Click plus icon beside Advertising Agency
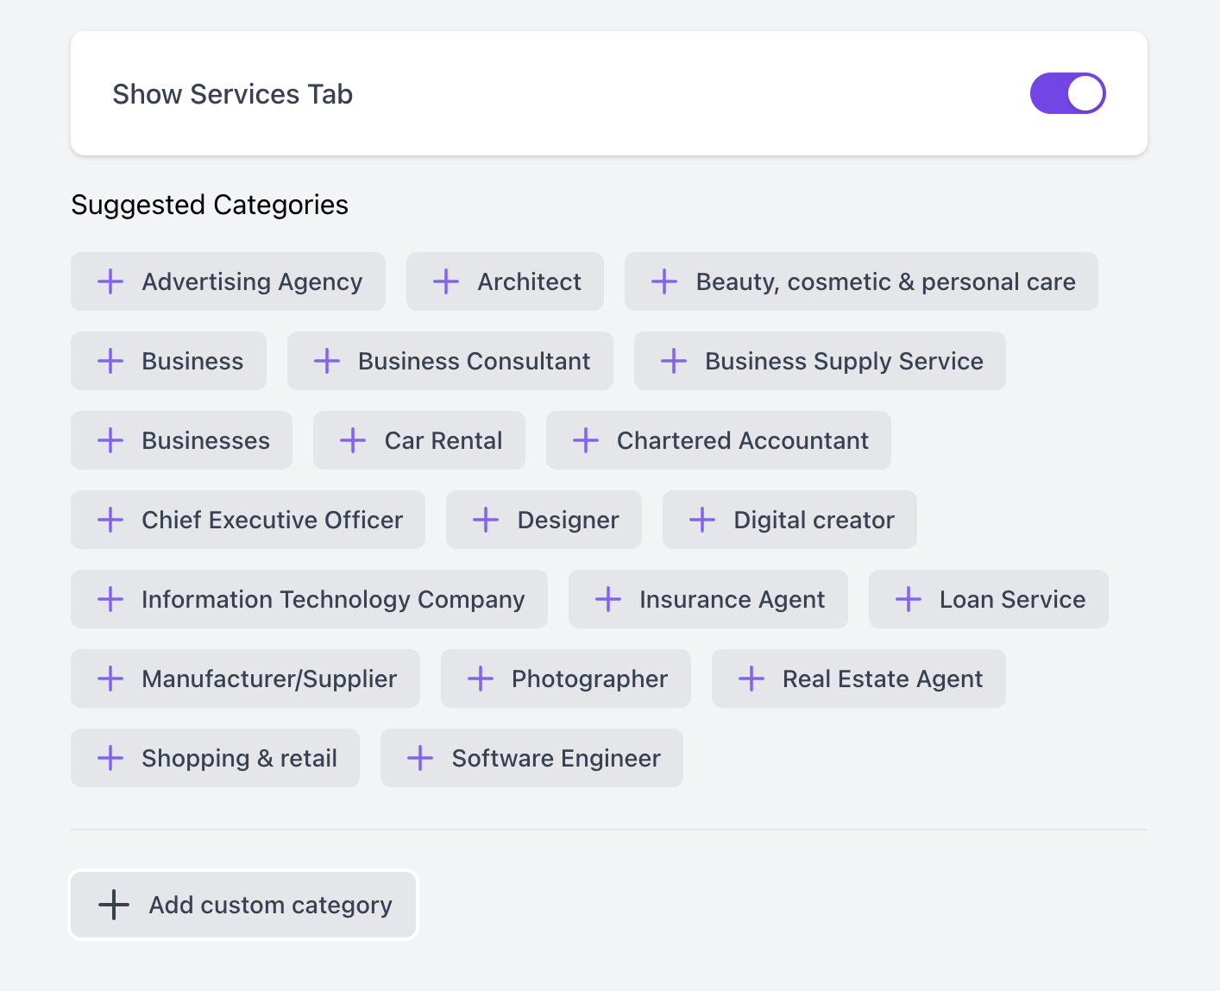1220x991 pixels. coord(110,281)
